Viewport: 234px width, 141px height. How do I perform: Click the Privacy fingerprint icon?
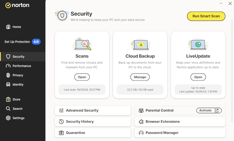pyautogui.click(x=8, y=75)
